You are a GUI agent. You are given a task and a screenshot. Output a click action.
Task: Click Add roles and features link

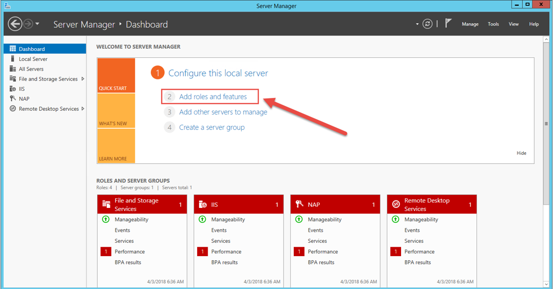[212, 97]
